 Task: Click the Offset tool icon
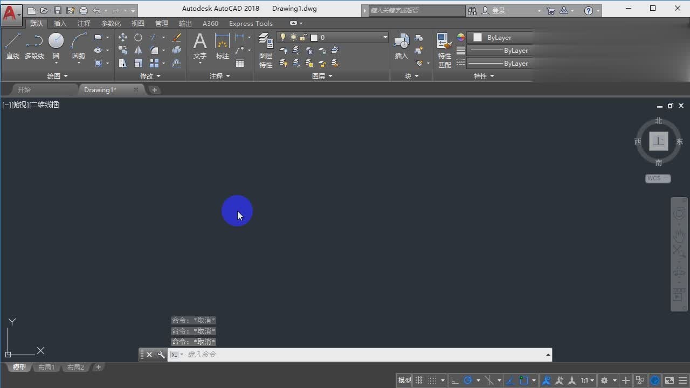(x=176, y=64)
